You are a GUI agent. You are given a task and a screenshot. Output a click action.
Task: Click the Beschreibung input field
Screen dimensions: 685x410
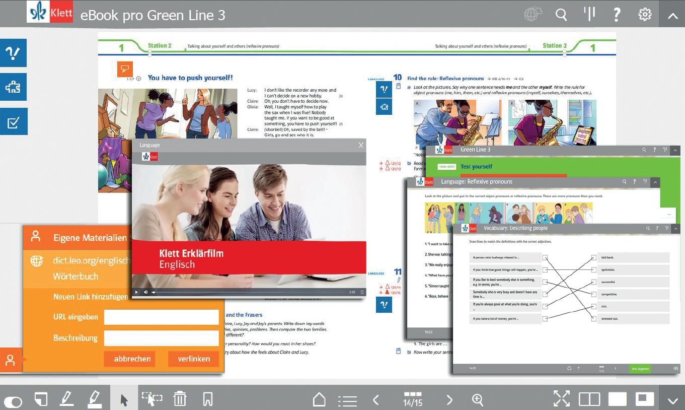click(x=162, y=338)
